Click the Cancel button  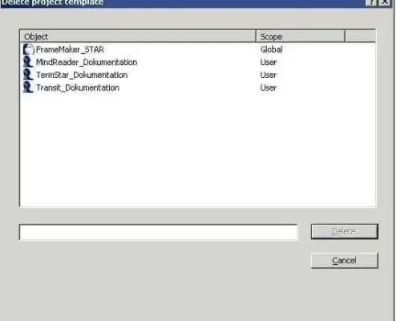pos(344,260)
